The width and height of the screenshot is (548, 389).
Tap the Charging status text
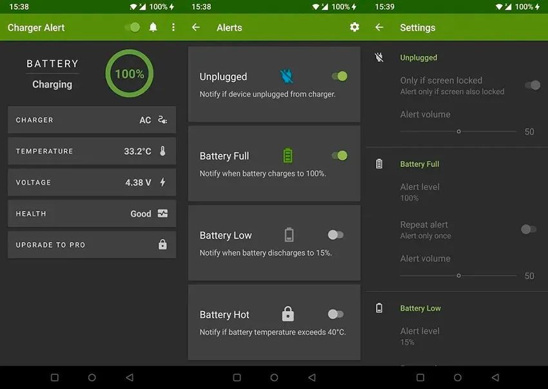pos(52,85)
